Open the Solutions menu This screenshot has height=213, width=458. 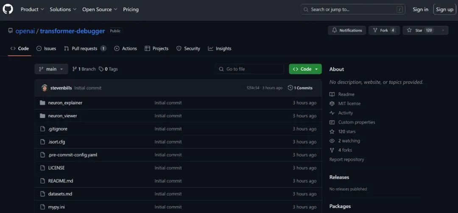[x=63, y=9]
